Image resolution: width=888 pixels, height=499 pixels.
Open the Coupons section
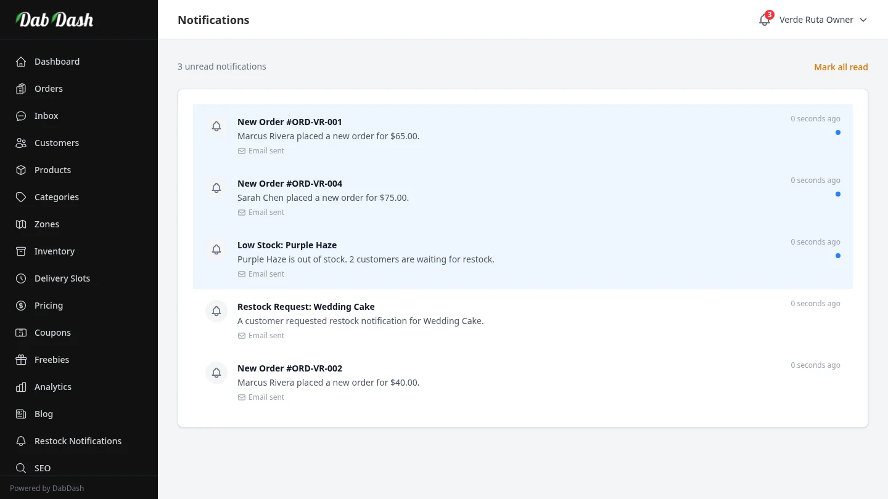click(x=52, y=333)
